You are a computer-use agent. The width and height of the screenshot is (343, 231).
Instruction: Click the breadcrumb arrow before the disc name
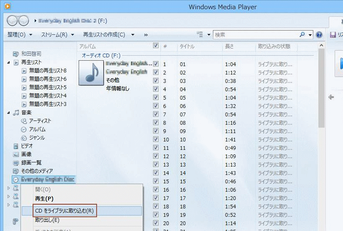(x=35, y=21)
